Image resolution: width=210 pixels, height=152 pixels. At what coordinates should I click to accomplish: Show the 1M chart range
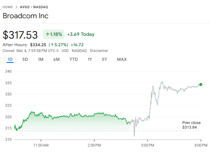point(40,59)
